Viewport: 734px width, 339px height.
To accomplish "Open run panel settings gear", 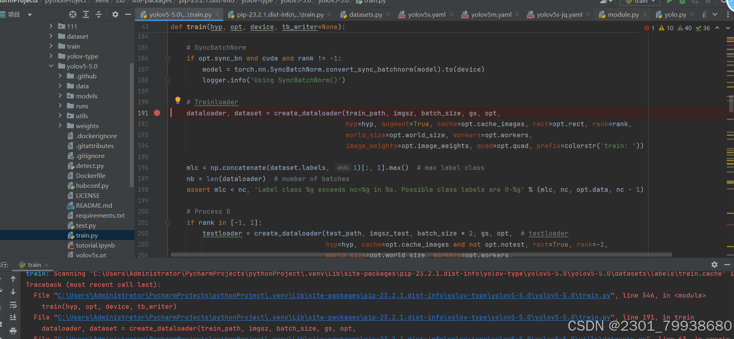I will pyautogui.click(x=715, y=265).
